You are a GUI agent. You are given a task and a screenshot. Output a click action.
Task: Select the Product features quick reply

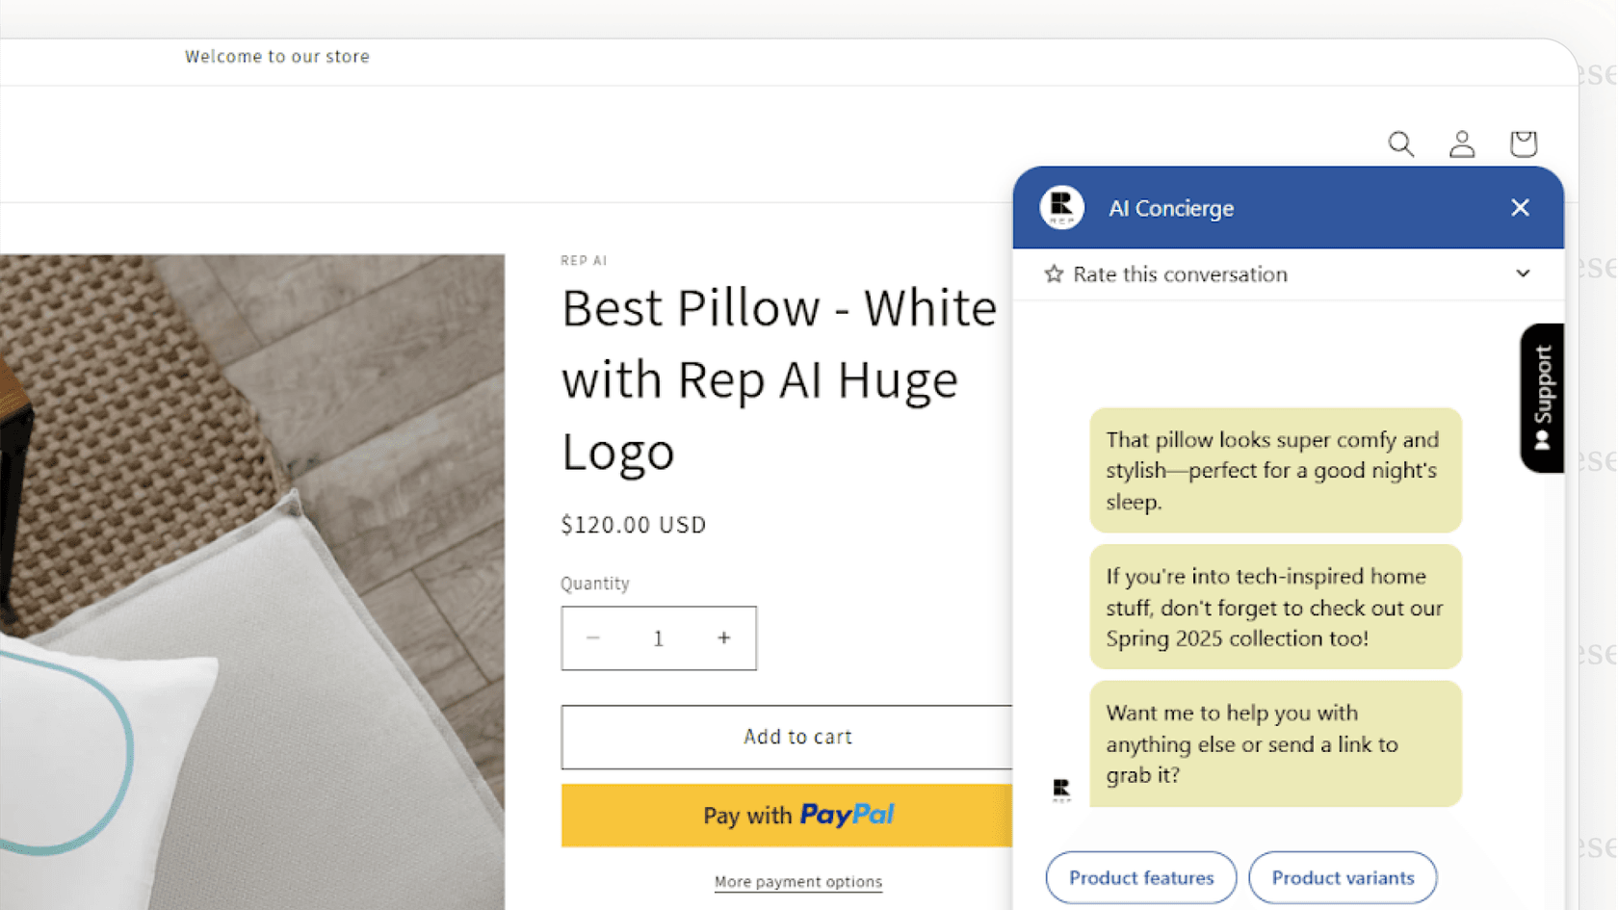coord(1140,877)
